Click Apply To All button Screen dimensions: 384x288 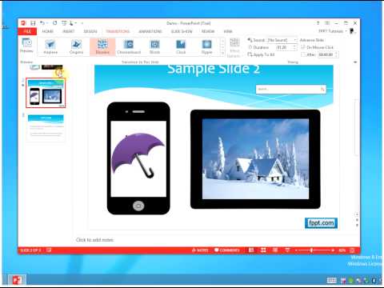tap(261, 54)
